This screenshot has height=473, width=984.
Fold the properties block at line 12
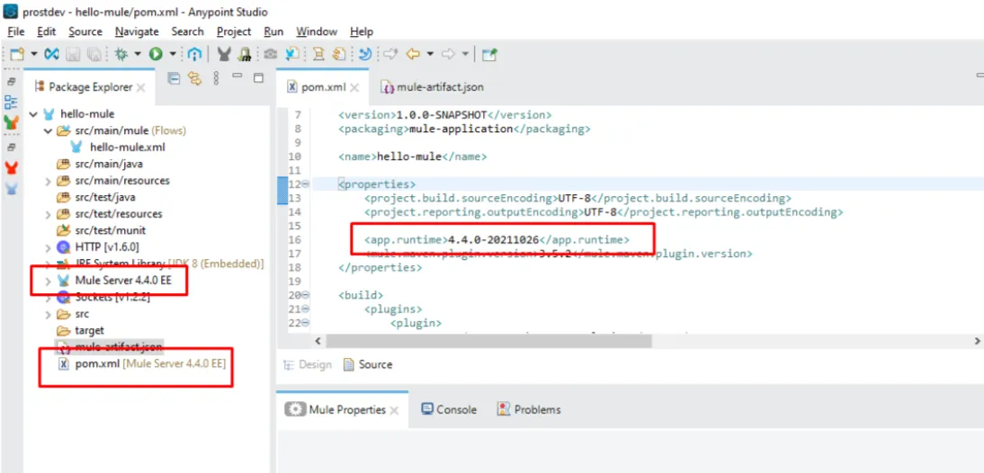306,184
